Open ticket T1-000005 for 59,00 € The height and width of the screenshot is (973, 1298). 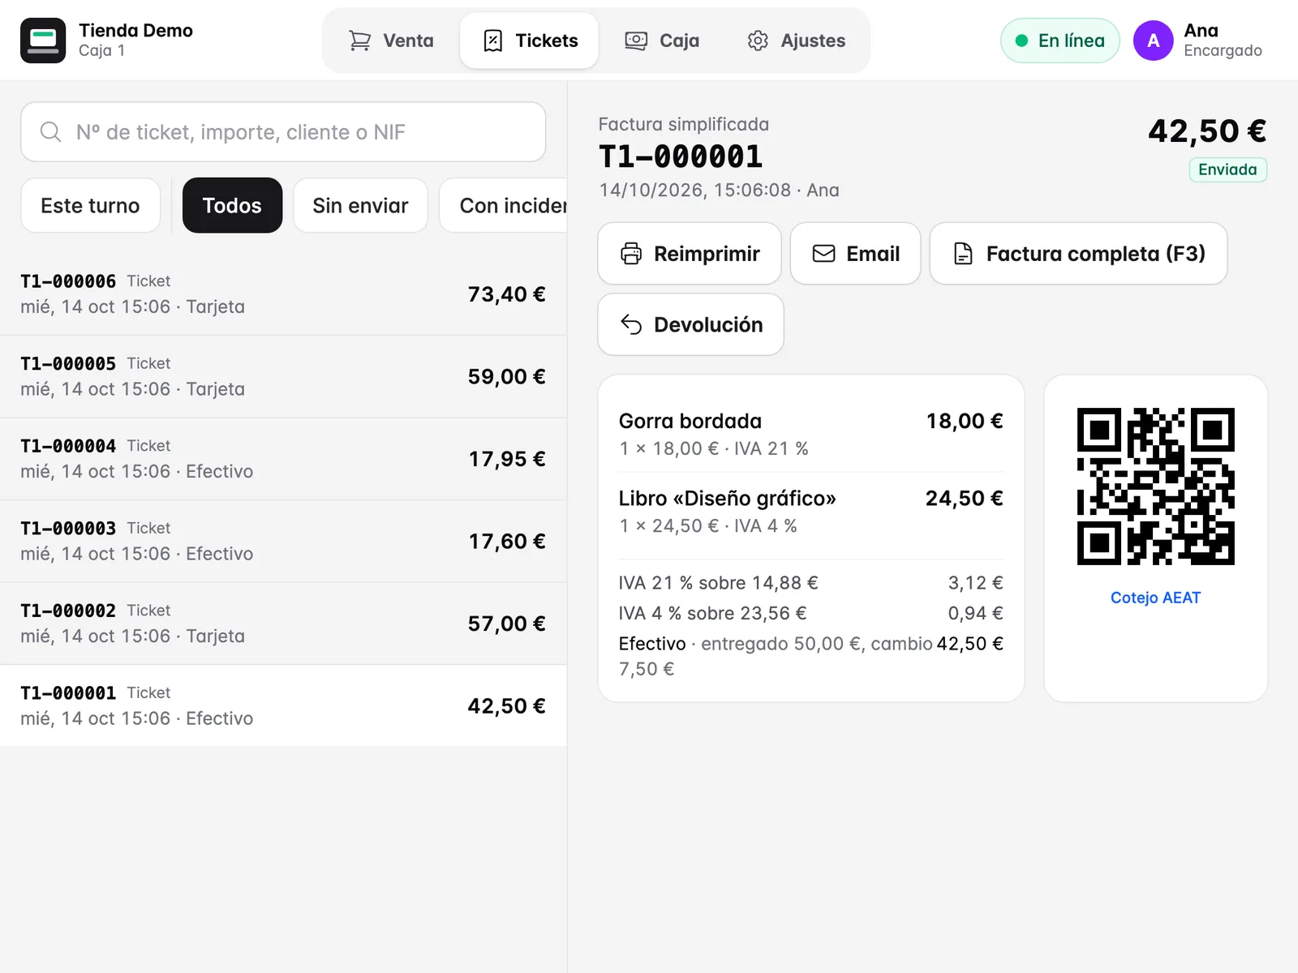[283, 376]
